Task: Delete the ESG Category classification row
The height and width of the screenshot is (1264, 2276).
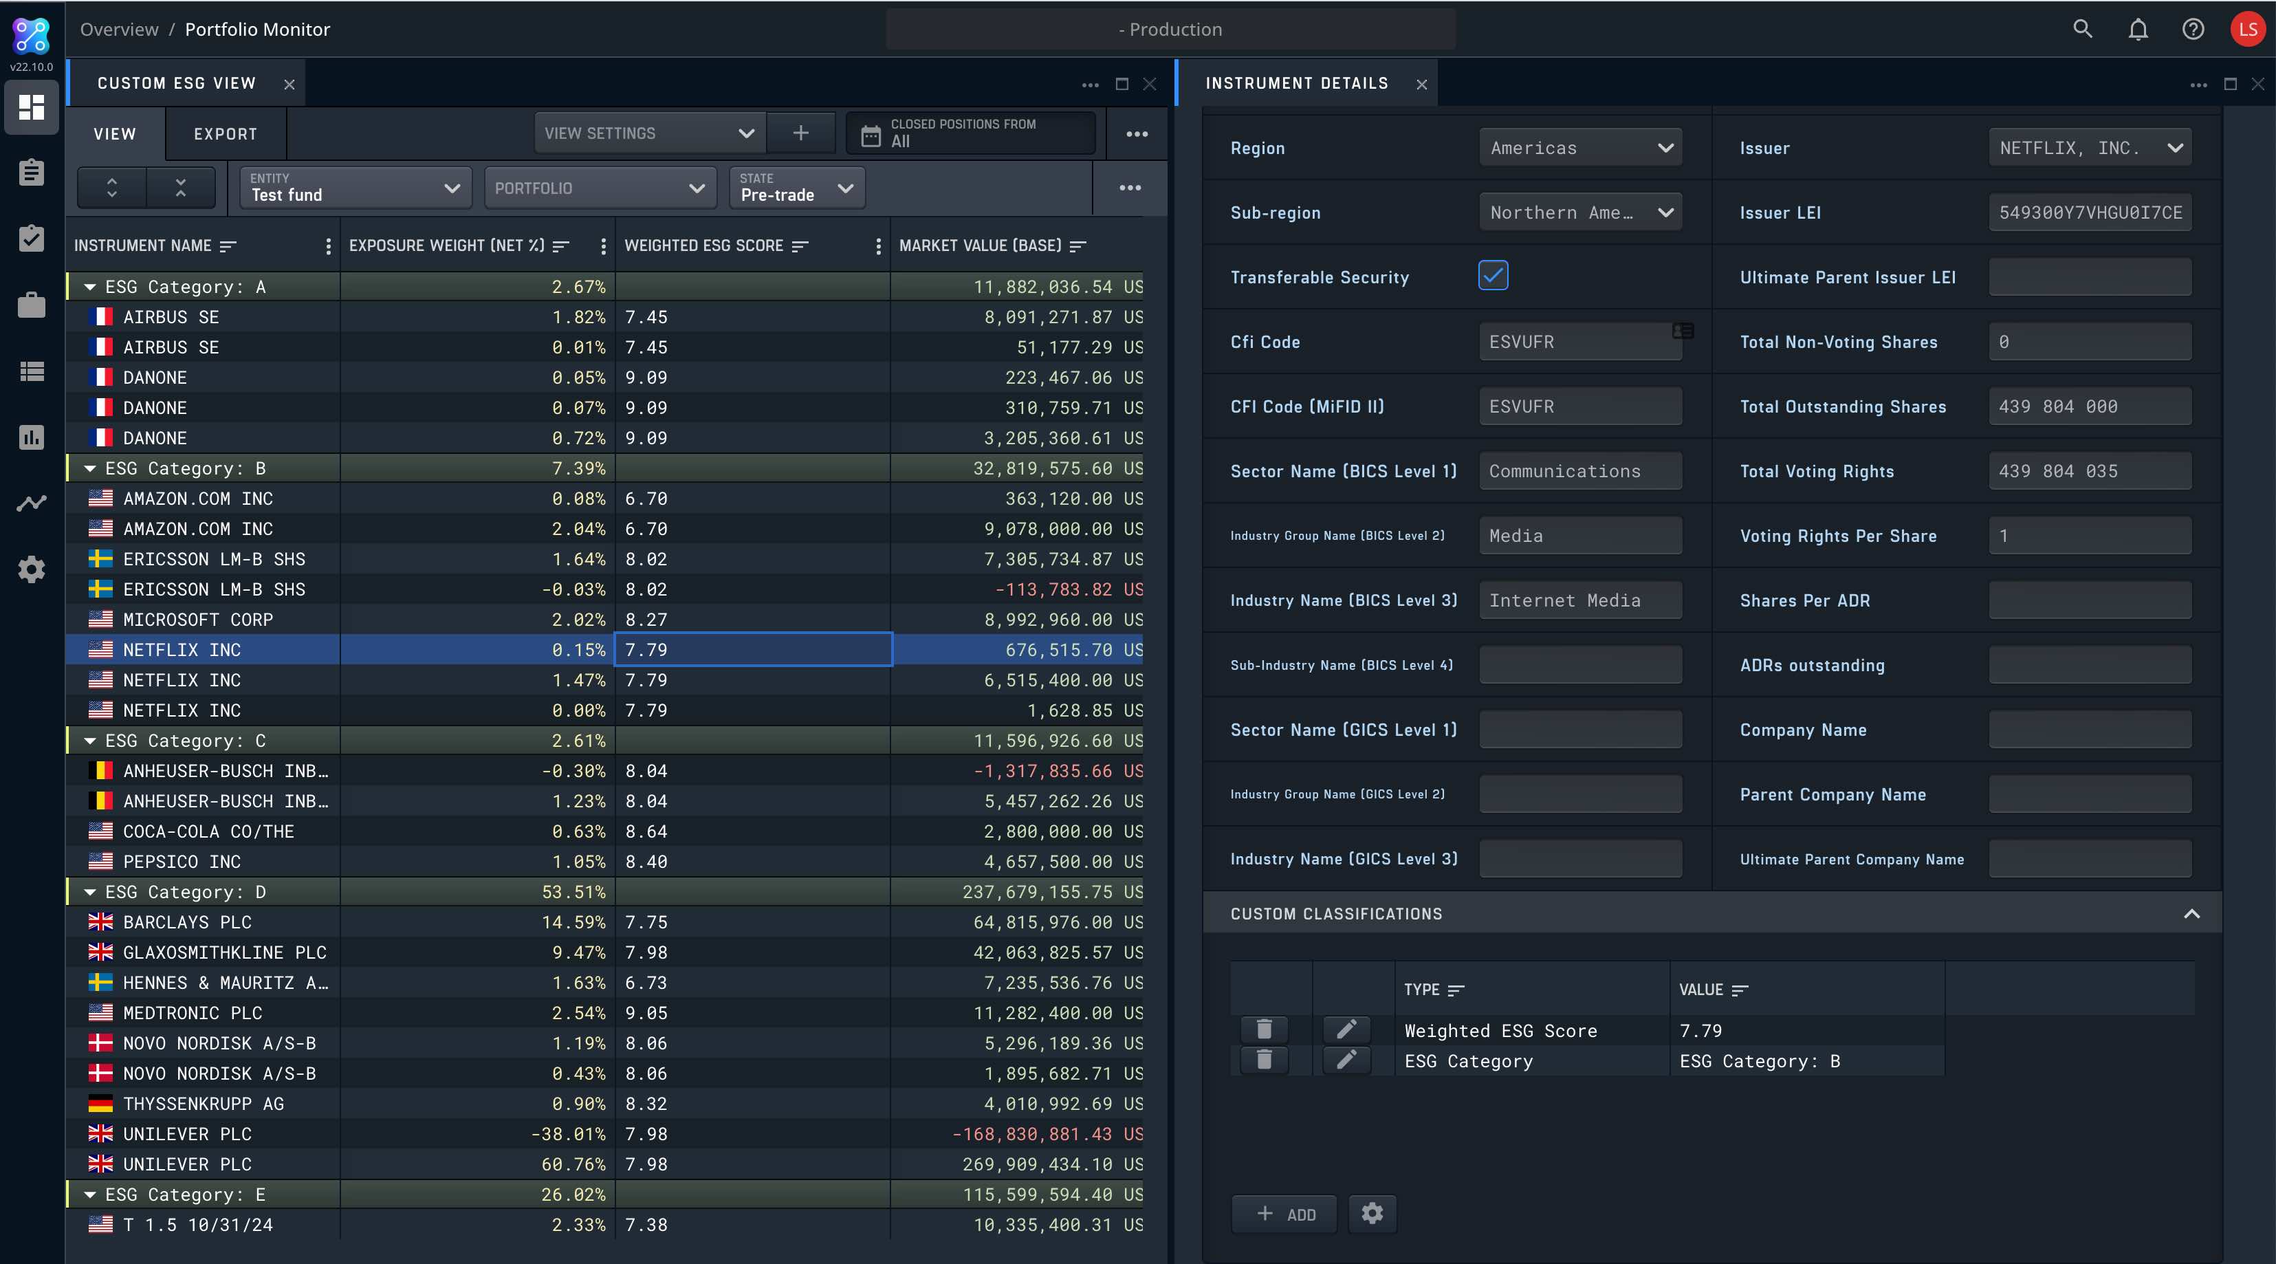Action: coord(1265,1060)
